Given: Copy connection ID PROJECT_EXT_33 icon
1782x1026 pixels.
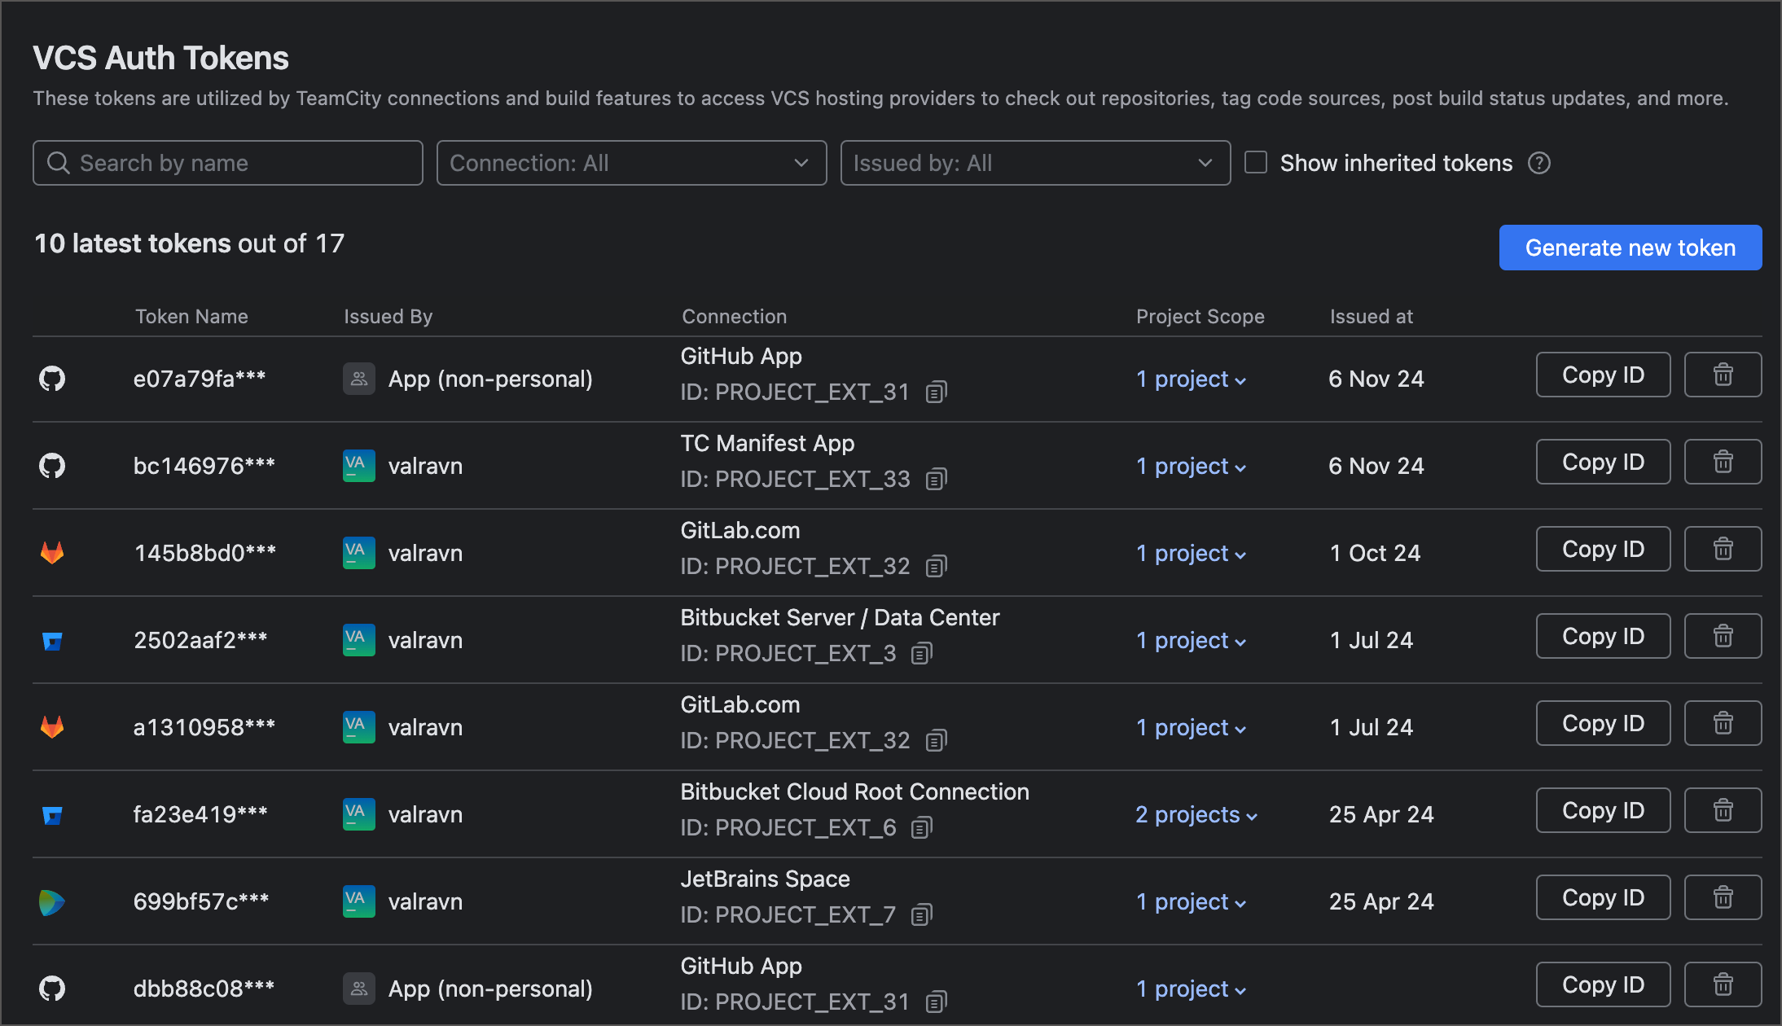Looking at the screenshot, I should pos(936,480).
